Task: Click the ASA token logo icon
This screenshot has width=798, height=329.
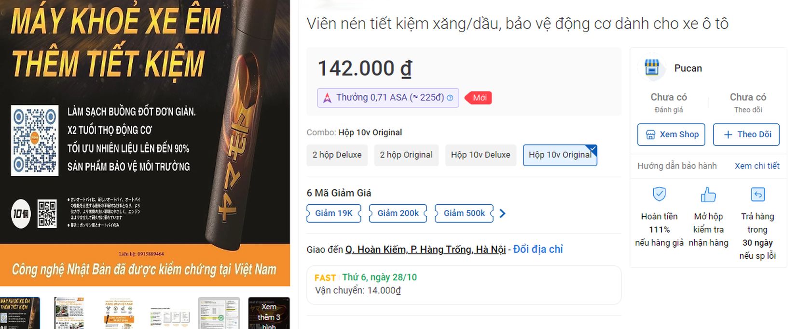Action: tap(327, 98)
